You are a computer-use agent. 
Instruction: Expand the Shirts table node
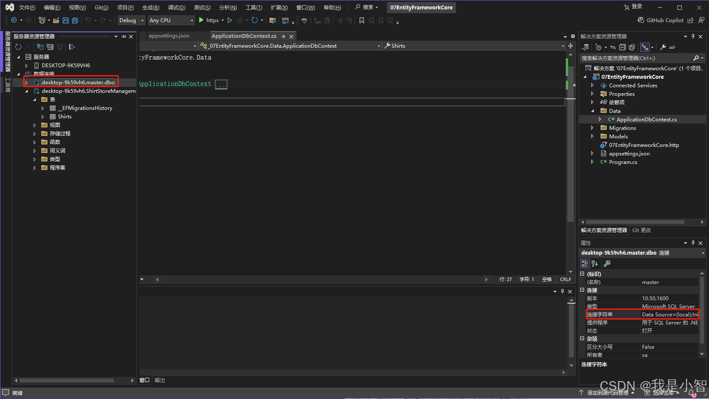[43, 117]
